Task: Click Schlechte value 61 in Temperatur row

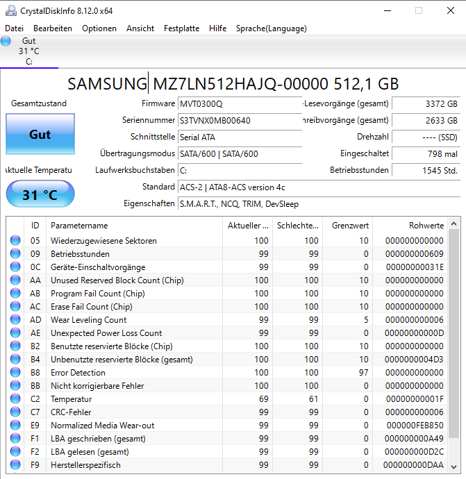Action: (313, 398)
